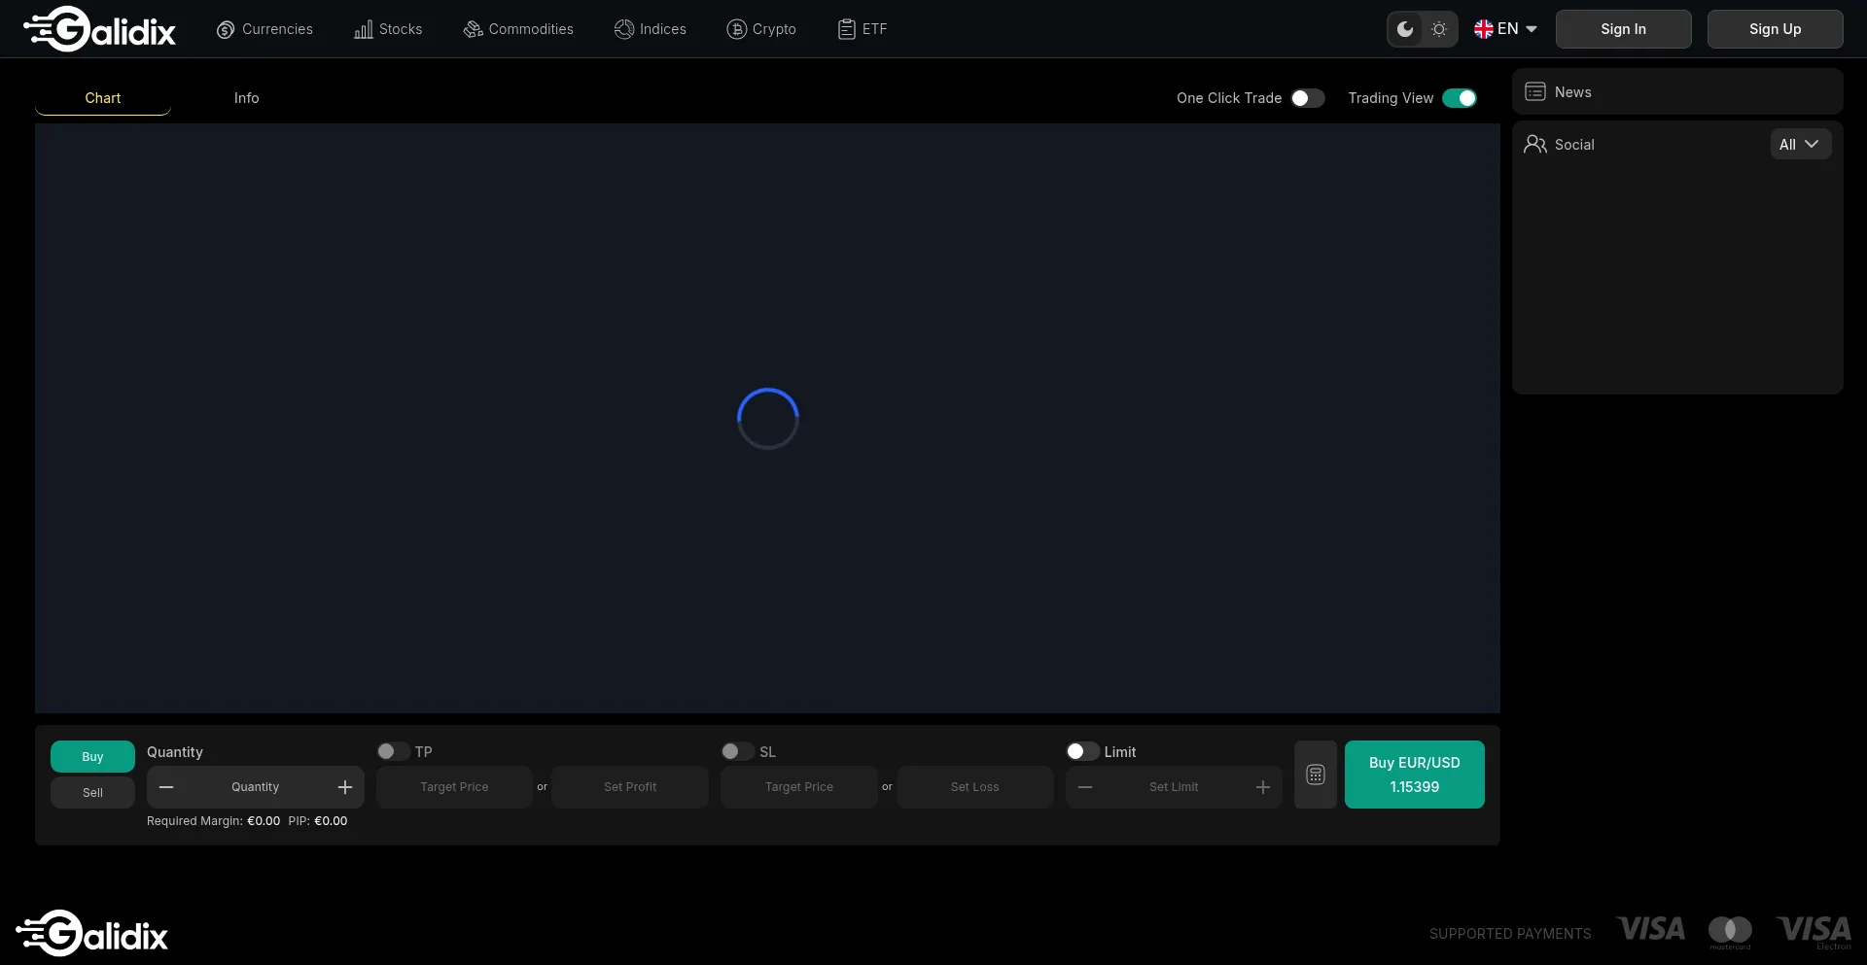
Task: Switch to light mode sun icon
Action: coord(1439,29)
